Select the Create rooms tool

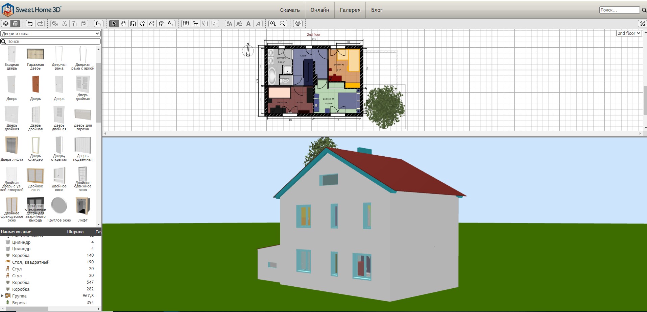tap(142, 24)
